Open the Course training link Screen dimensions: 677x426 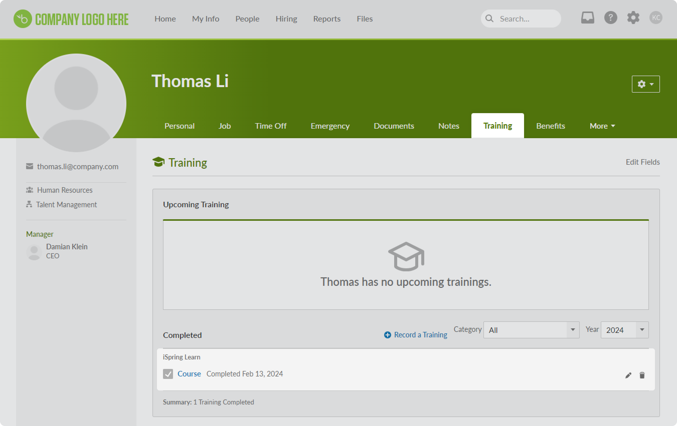pos(189,374)
